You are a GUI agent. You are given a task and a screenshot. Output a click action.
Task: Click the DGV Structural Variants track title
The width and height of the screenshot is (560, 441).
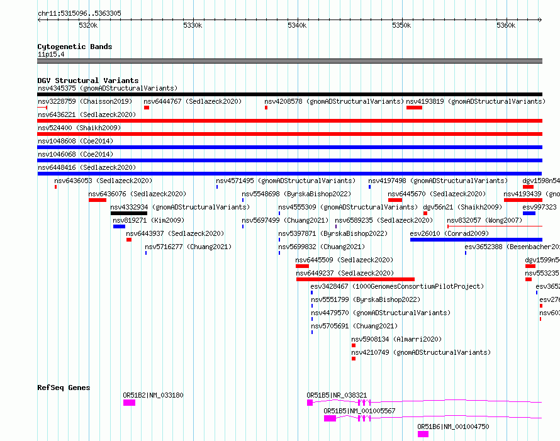coord(88,81)
